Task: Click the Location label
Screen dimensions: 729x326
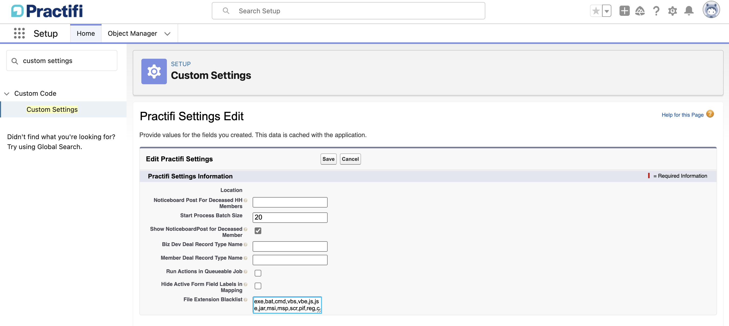Action: (231, 190)
